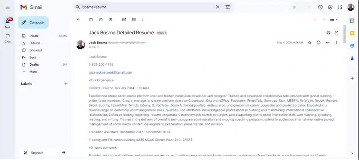Viewport: 359px width, 160px height.
Task: Click the search magnifier icon
Action: click(x=78, y=7)
